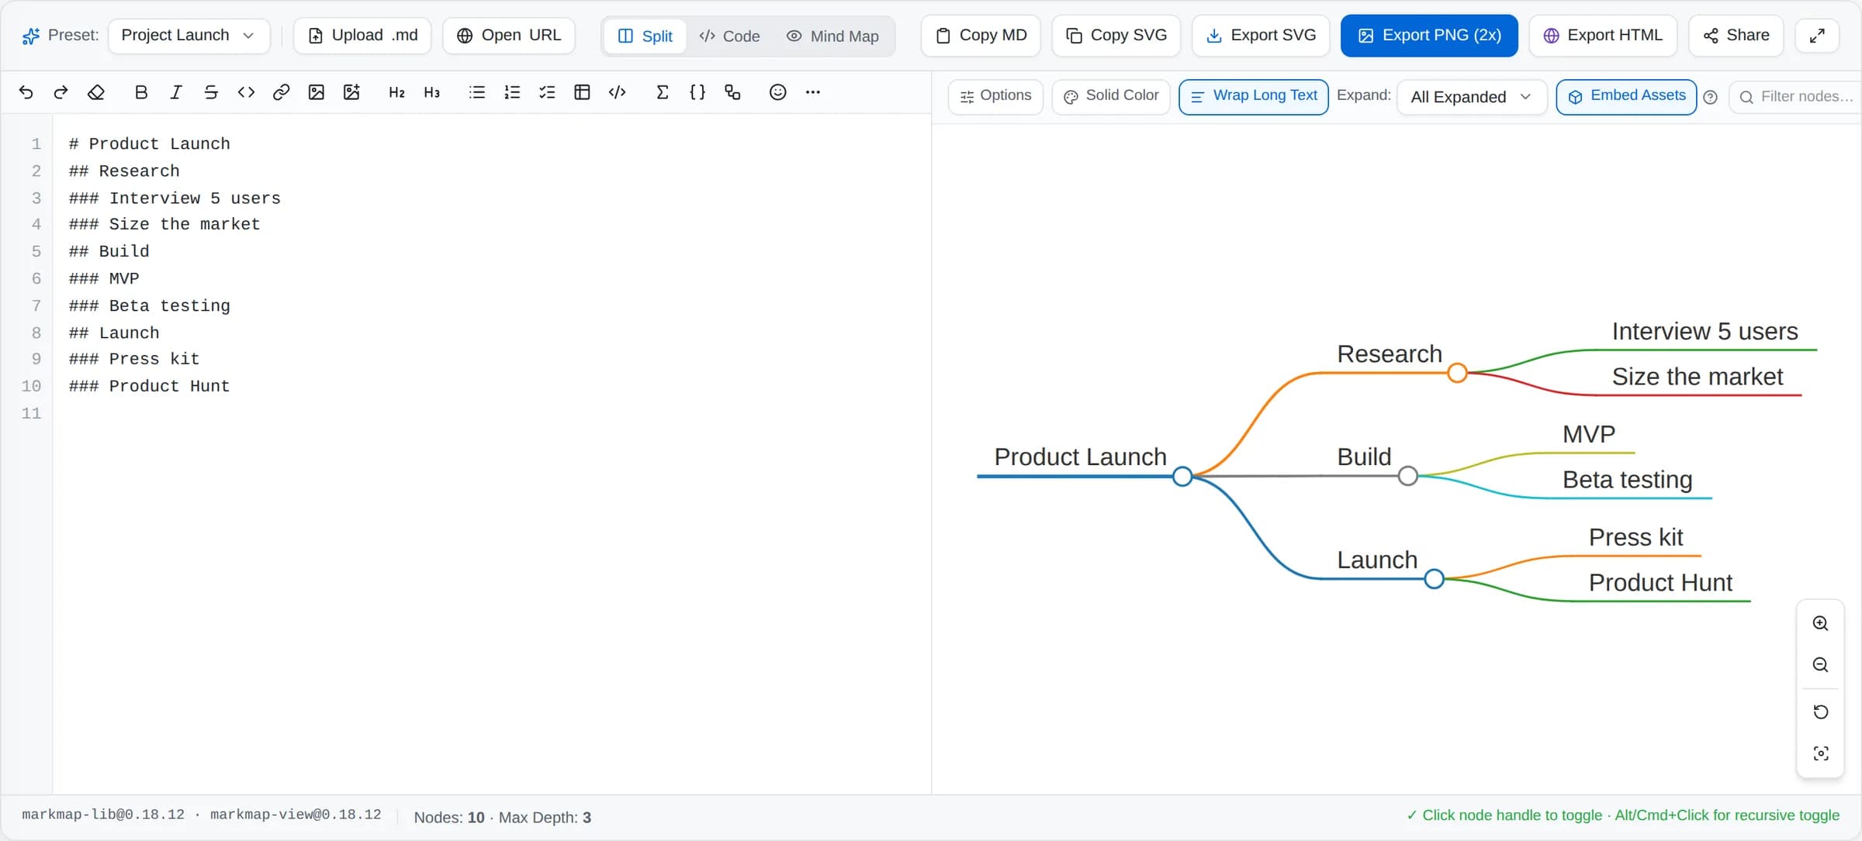Click the image edit icon with pencil
The image size is (1862, 841).
[x=351, y=92]
